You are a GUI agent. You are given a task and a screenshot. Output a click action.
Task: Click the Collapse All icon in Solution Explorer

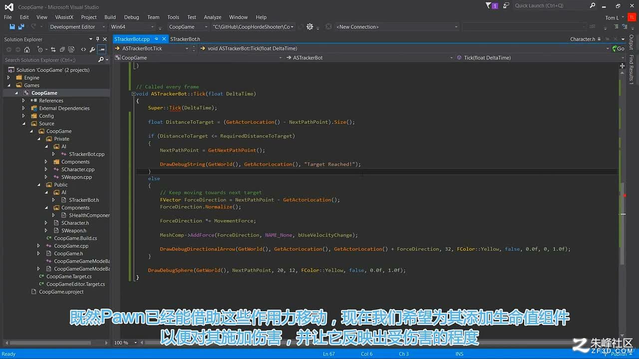point(62,49)
